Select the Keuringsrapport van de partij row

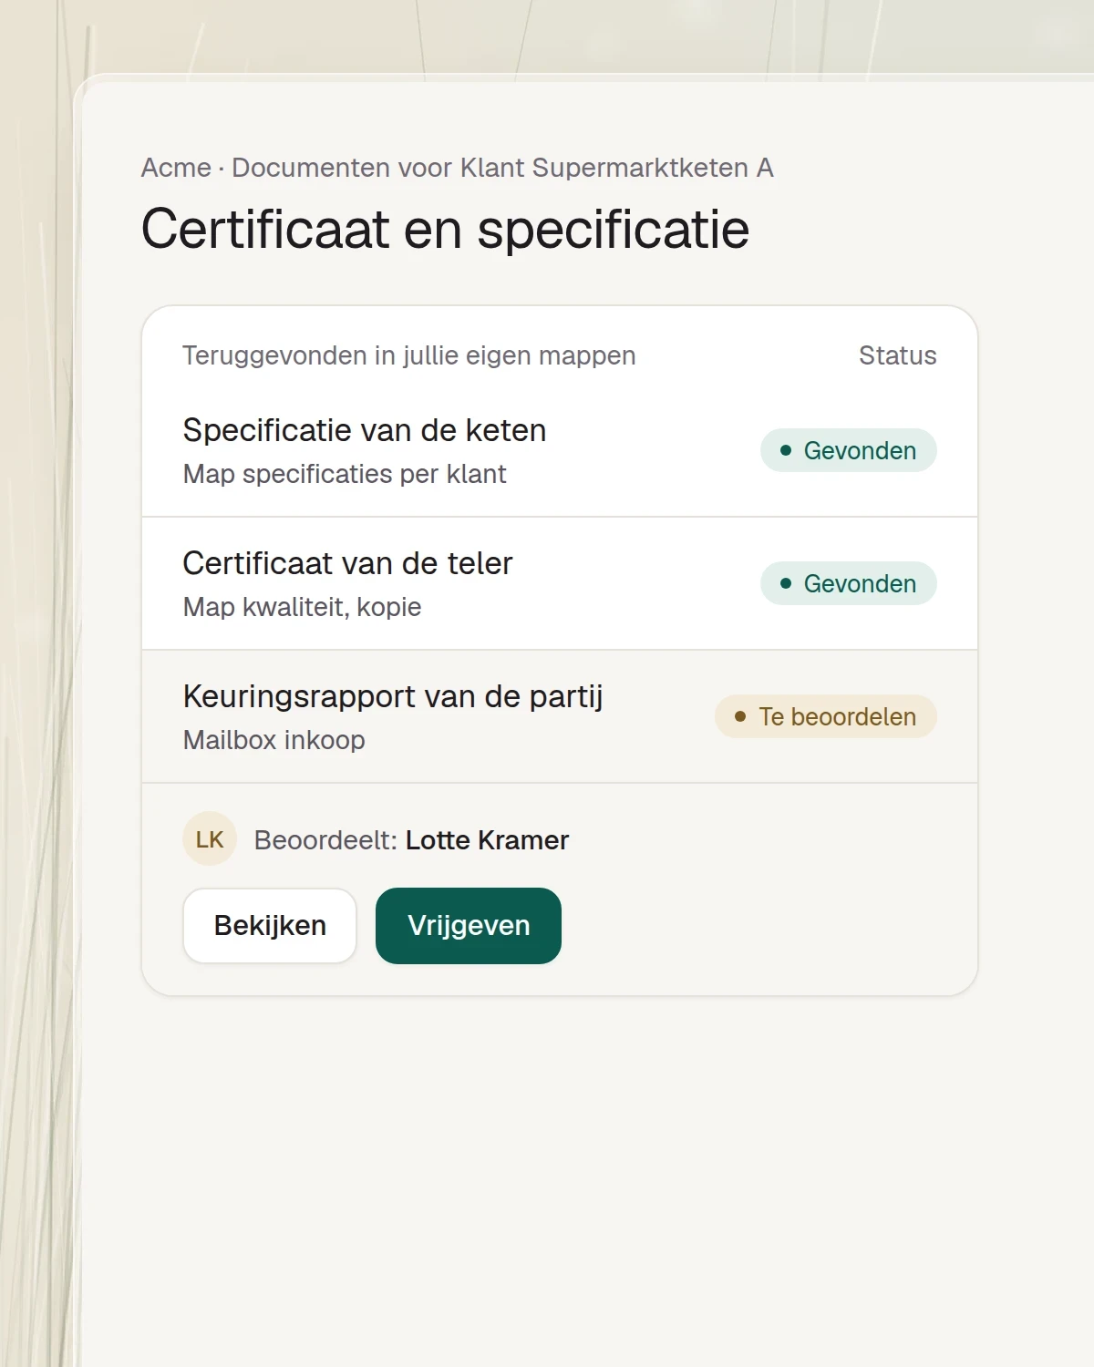pos(560,716)
